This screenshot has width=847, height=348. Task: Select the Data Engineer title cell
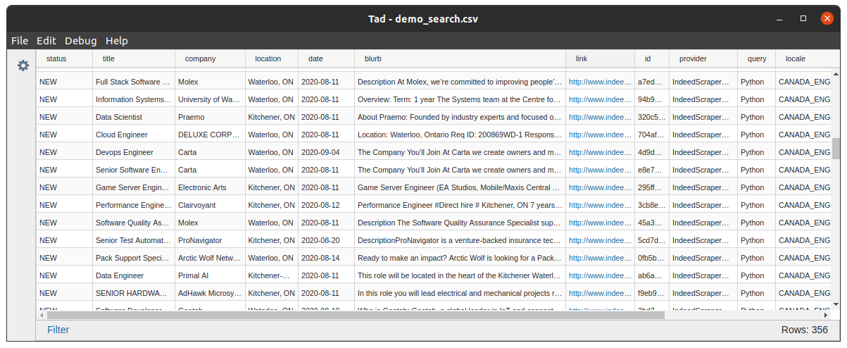pos(134,275)
